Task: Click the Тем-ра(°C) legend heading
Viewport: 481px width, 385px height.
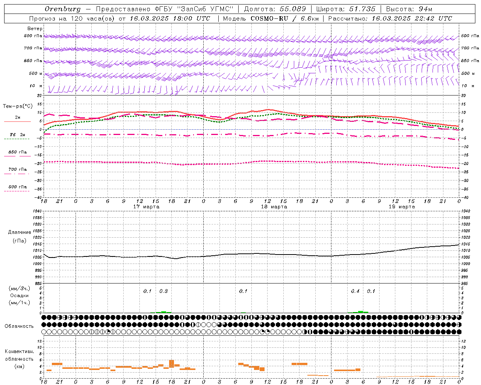Action: click(18, 106)
